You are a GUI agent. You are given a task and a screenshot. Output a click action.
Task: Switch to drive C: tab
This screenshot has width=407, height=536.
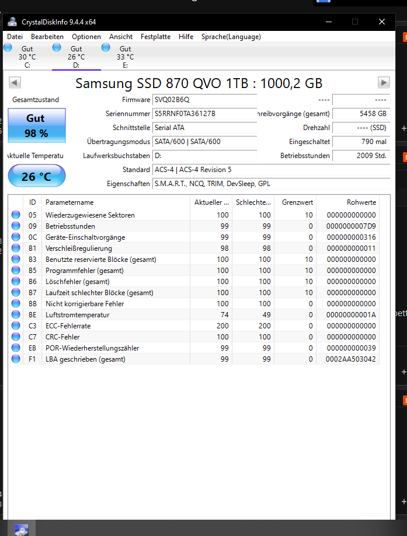coord(27,57)
